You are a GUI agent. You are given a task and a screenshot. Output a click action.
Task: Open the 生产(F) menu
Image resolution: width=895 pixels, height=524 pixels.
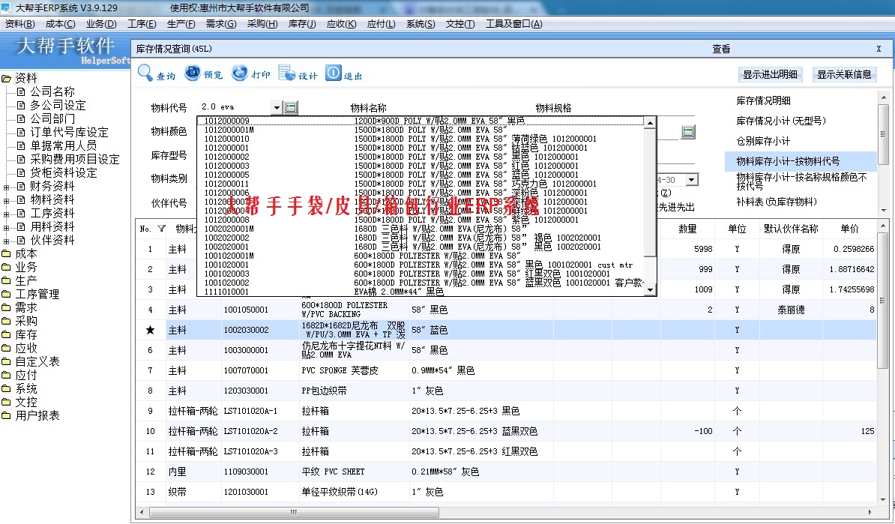pos(181,23)
